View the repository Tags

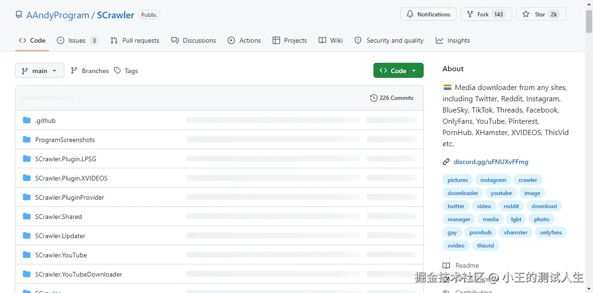pyautogui.click(x=126, y=71)
